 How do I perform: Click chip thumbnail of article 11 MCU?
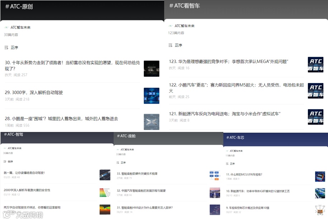320,177
